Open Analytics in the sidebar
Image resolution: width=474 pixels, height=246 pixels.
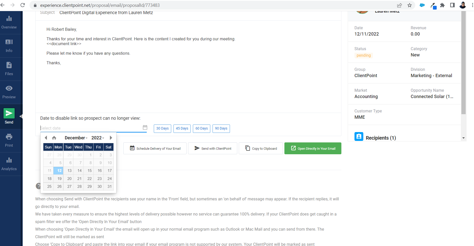coord(9,164)
